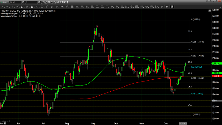Click the play replay icon

(52, 2)
